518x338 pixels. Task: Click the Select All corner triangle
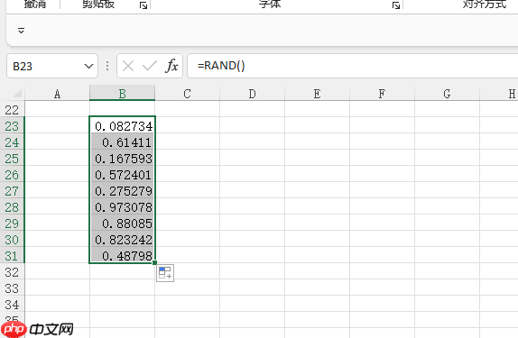[17, 94]
